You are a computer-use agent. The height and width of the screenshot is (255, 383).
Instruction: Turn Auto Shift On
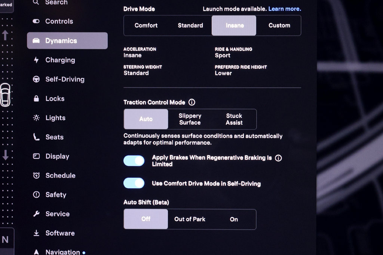(234, 219)
